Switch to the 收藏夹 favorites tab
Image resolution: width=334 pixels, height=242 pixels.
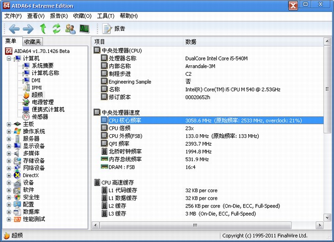[x=33, y=42]
